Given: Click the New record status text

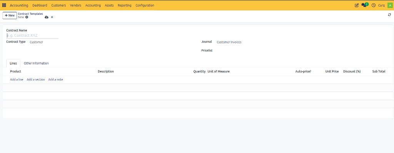Looking at the screenshot, I should (21, 17).
